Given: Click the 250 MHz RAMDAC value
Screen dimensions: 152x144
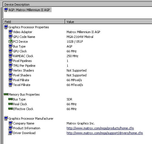Looking at the screenshot, I should tap(72, 56).
